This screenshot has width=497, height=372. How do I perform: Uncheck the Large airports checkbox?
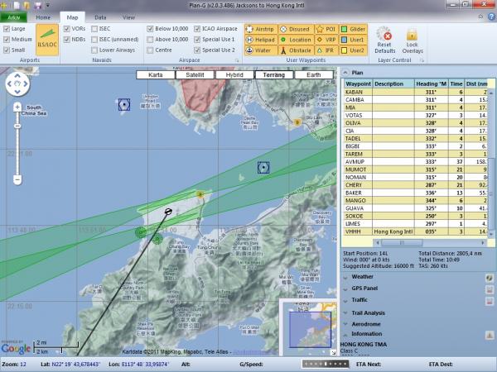click(x=7, y=28)
